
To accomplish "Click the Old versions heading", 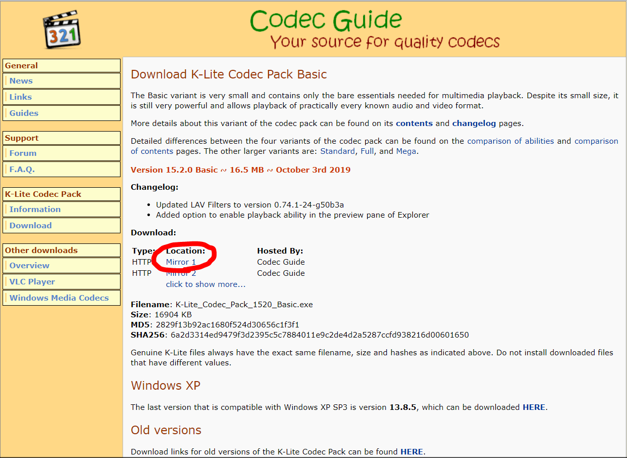I will [x=166, y=430].
